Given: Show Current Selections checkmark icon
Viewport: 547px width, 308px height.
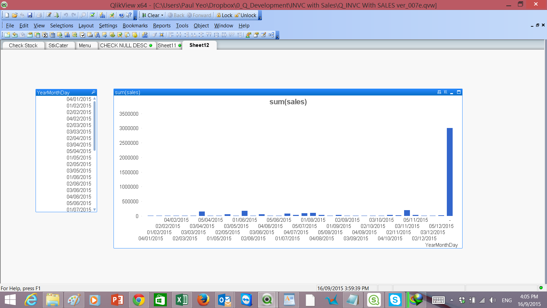Looking at the screenshot, I should point(92,15).
